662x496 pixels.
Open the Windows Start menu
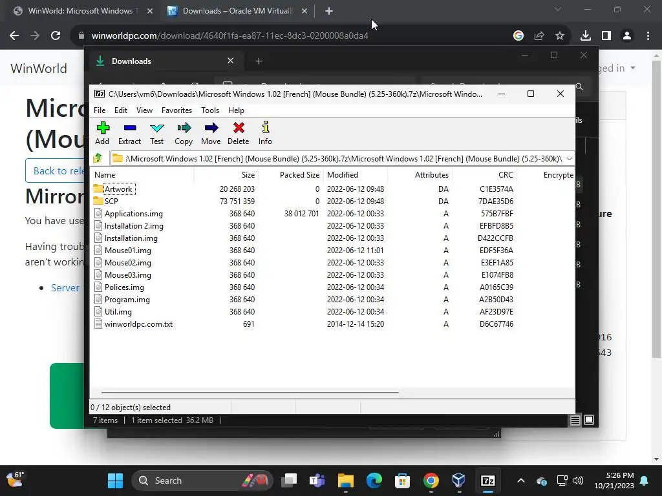(115, 480)
